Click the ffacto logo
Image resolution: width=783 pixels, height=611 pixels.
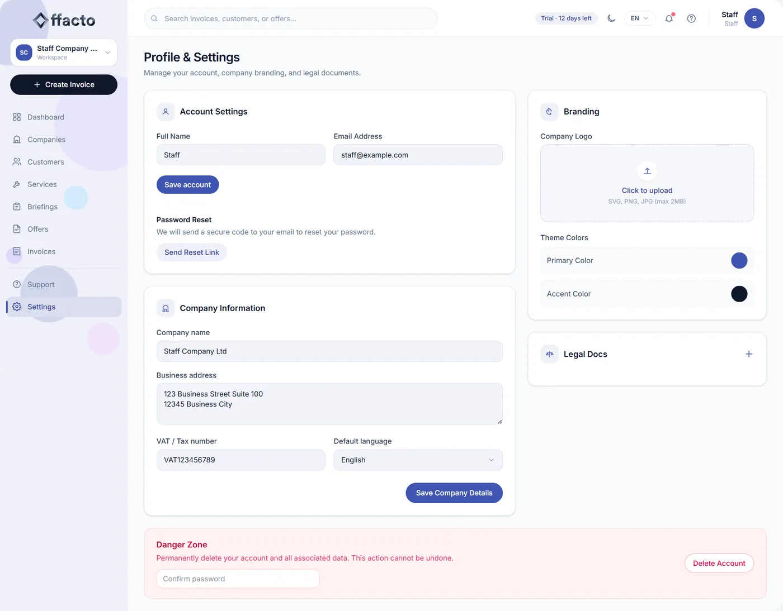64,21
